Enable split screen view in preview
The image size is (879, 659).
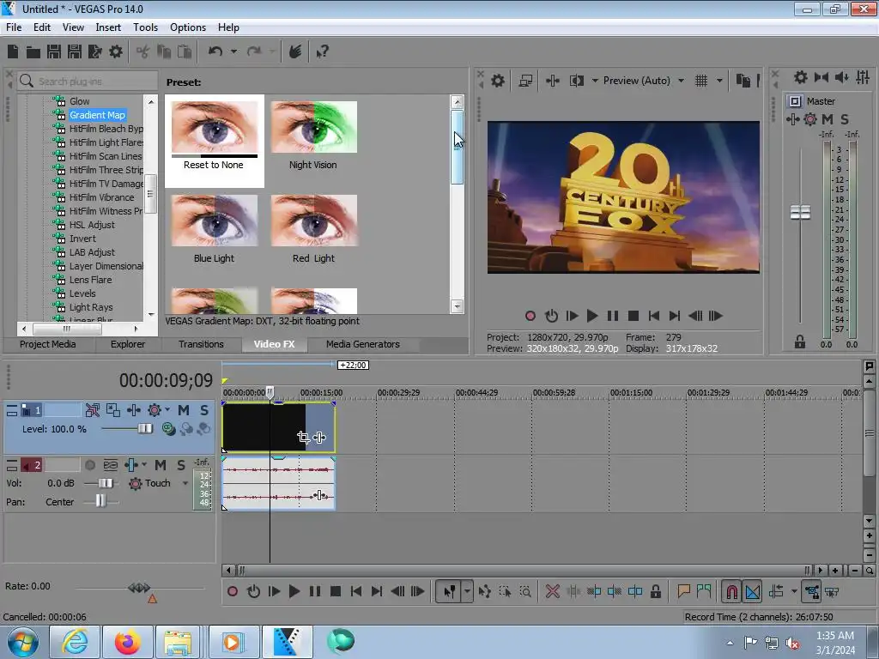pos(576,81)
